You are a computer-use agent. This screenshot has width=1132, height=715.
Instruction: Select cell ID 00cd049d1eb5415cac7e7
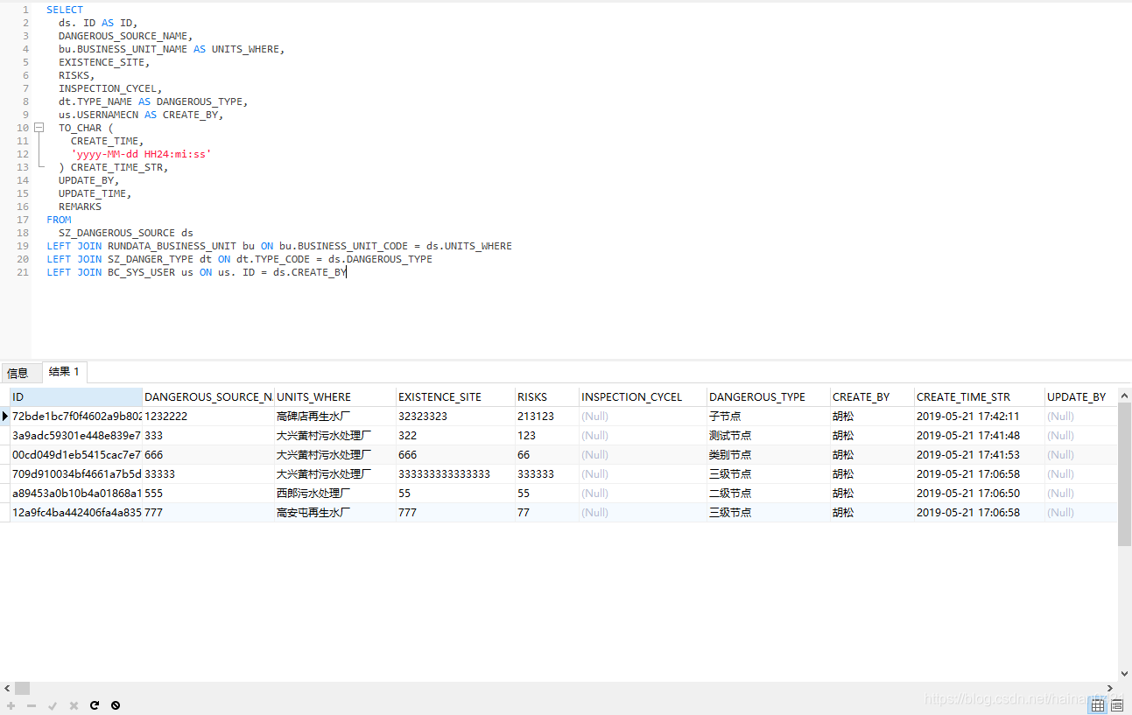pyautogui.click(x=76, y=454)
